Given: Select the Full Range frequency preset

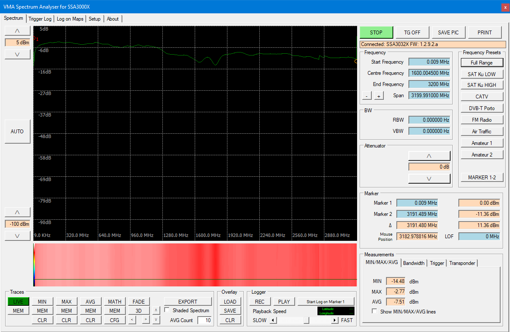Looking at the screenshot, I should (x=482, y=63).
